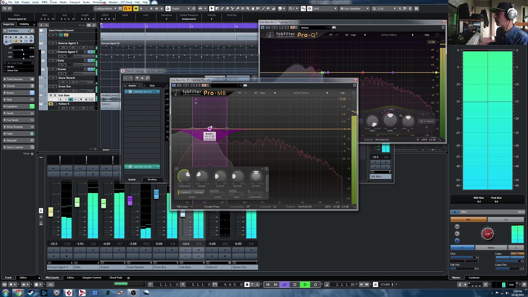Open the Transport menu
The height and width of the screenshot is (297, 528).
click(75, 2)
